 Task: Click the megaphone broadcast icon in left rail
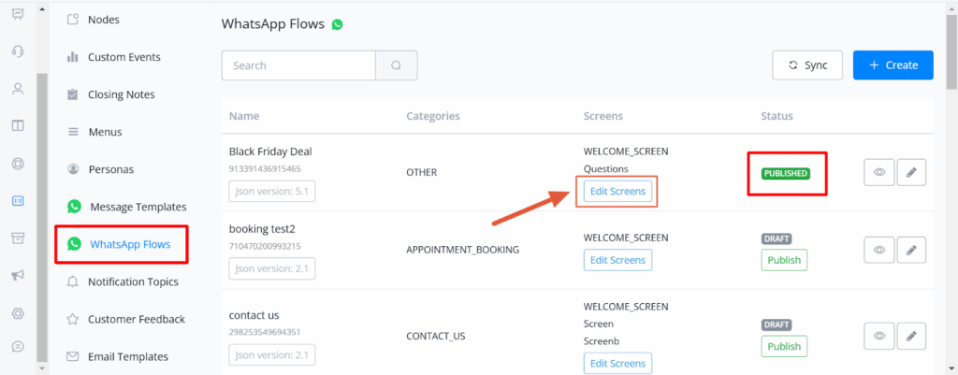point(18,275)
